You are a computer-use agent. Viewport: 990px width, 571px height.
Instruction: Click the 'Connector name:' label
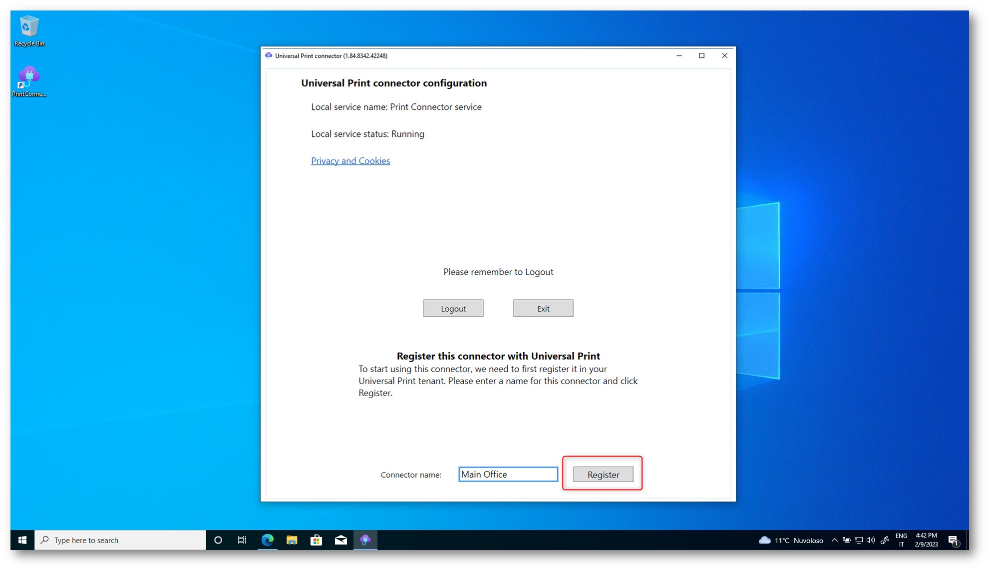coord(410,475)
